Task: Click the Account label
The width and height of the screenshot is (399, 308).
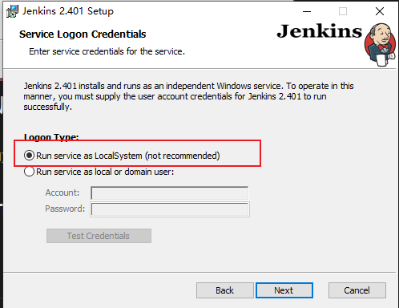Action: 62,192
